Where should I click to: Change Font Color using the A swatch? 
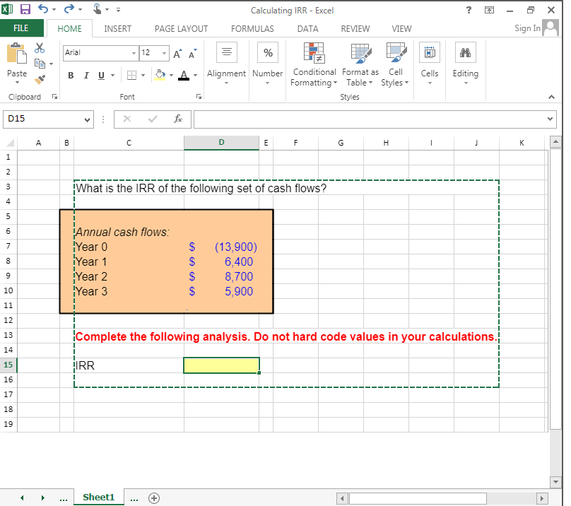[x=184, y=74]
